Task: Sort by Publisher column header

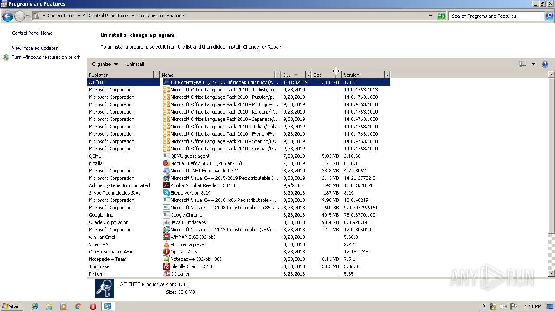Action: (121, 75)
